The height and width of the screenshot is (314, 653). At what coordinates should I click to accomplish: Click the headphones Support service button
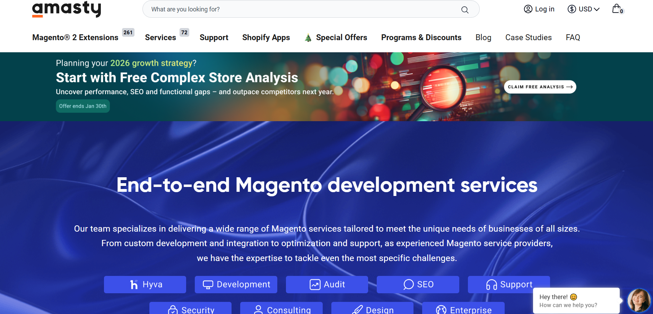[509, 285]
